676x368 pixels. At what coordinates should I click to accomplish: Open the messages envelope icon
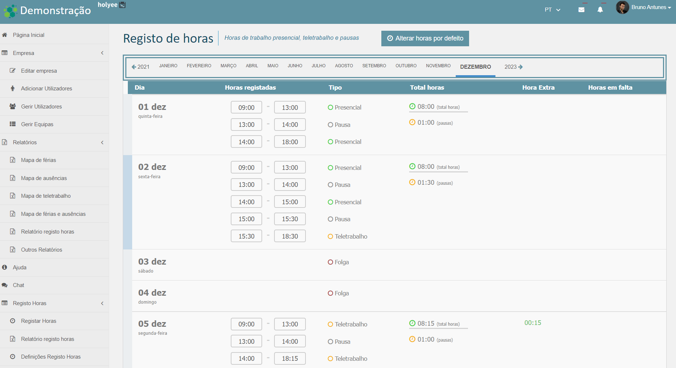coord(582,9)
